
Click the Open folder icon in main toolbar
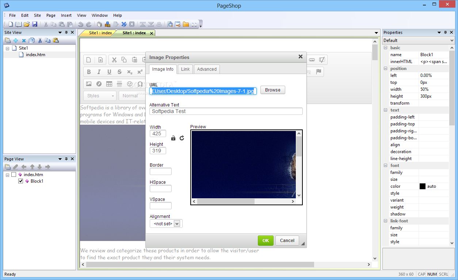[27, 24]
